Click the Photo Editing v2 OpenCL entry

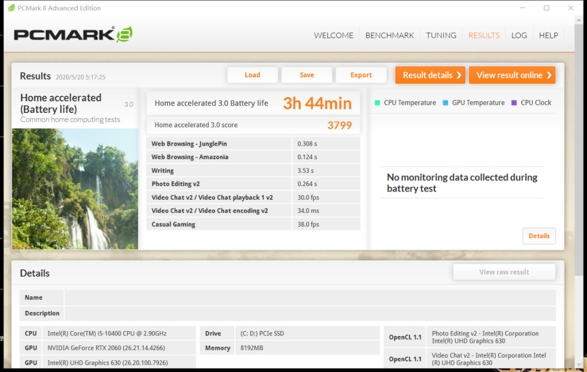(x=485, y=337)
